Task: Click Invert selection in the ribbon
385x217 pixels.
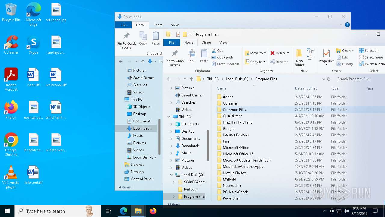Action: click(372, 64)
